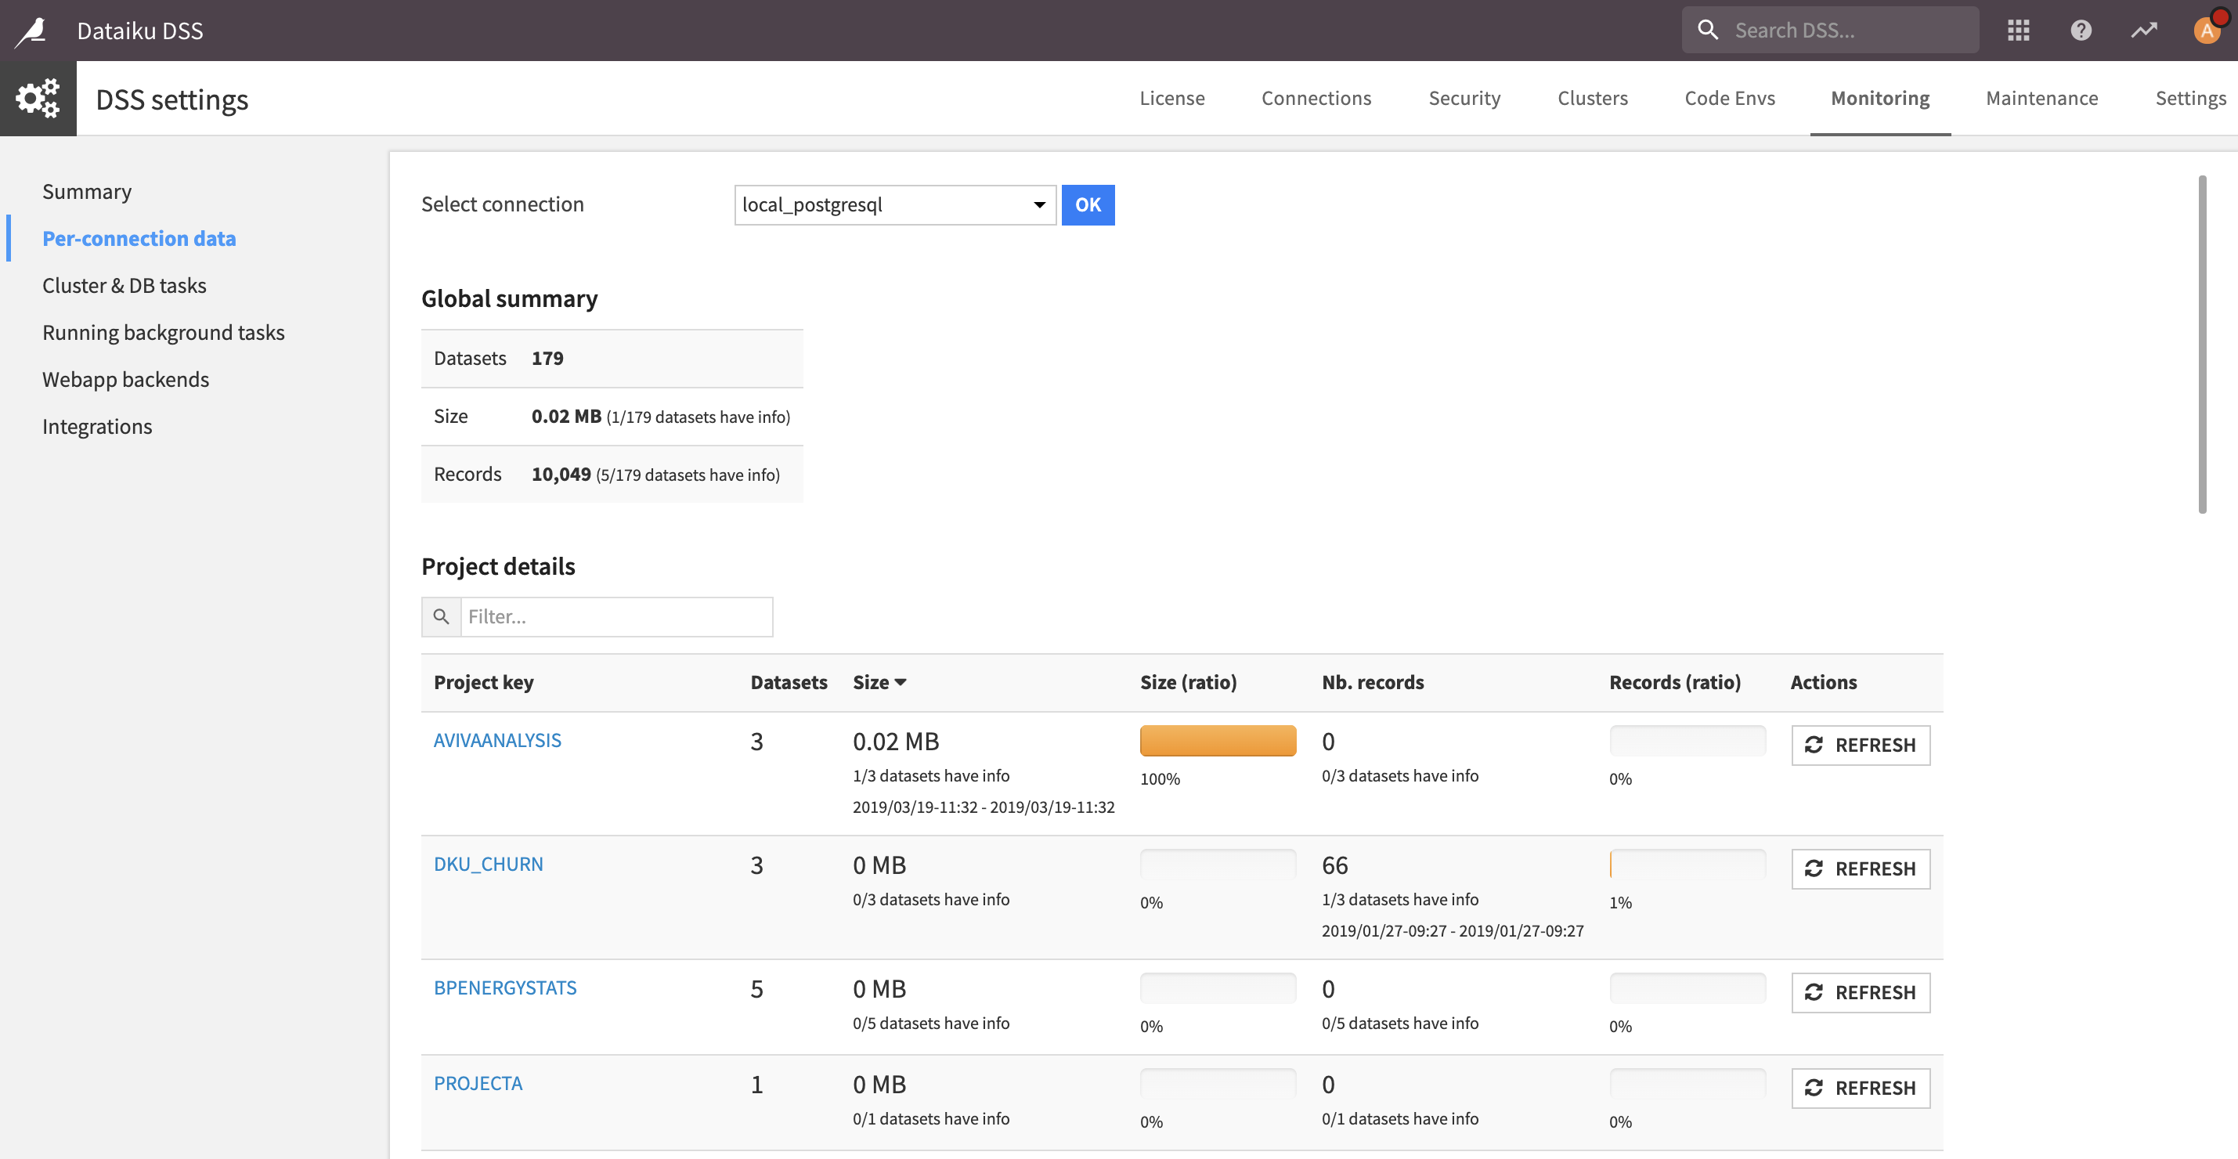The height and width of the screenshot is (1159, 2238).
Task: Click the Nb. records column header
Action: click(1373, 683)
